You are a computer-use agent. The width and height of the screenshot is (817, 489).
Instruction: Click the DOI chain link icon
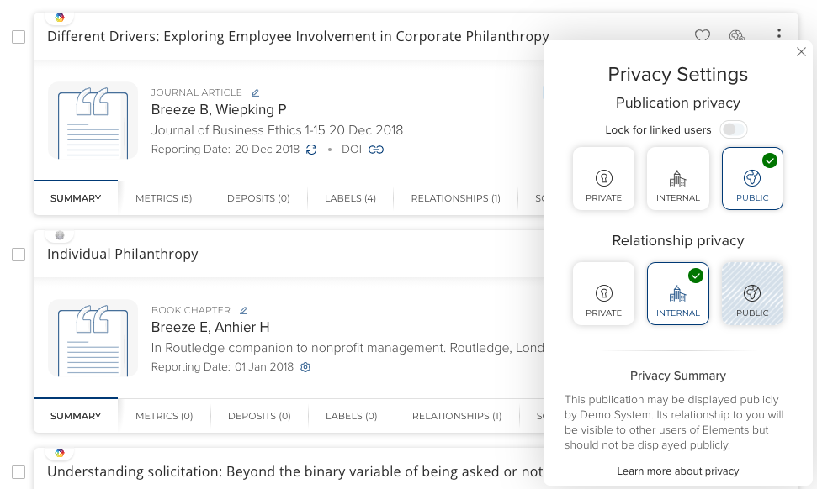click(376, 150)
